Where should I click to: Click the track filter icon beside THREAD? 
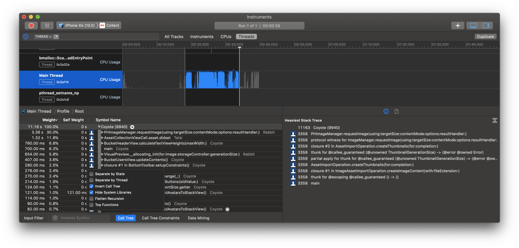(x=26, y=37)
